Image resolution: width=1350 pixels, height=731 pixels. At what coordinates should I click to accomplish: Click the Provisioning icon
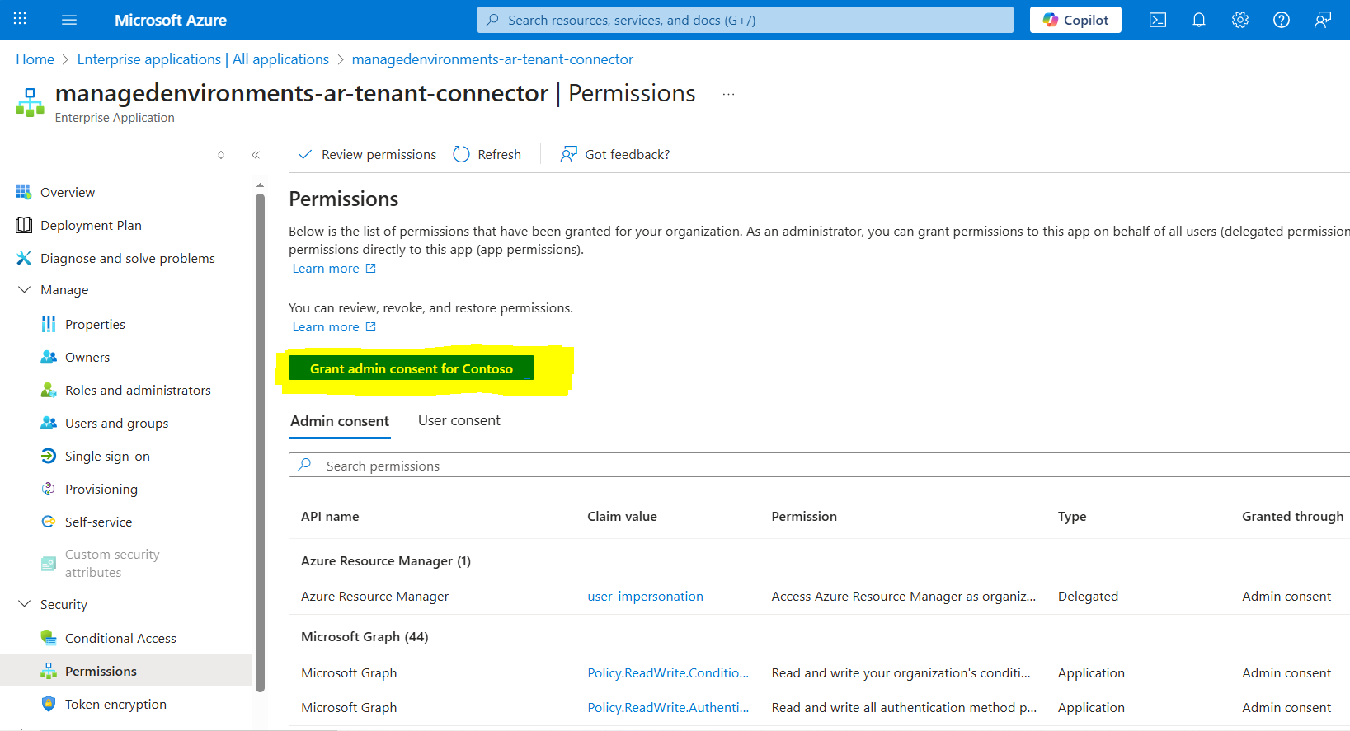(49, 489)
